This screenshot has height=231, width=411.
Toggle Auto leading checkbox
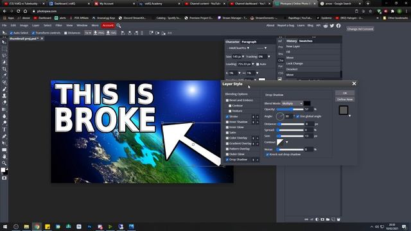pyautogui.click(x=258, y=64)
